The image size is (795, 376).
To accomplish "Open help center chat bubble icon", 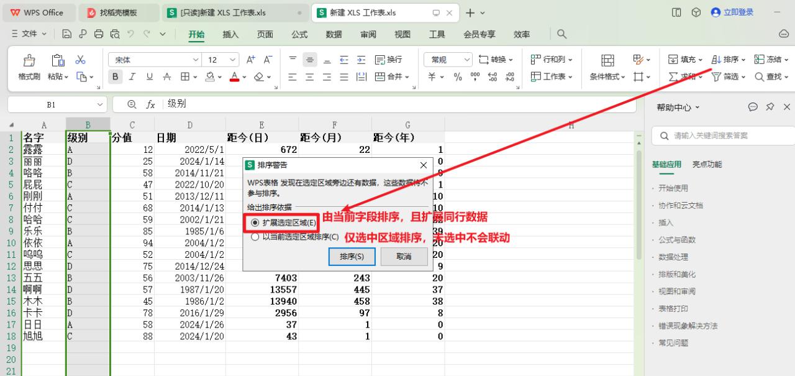I will pyautogui.click(x=753, y=107).
